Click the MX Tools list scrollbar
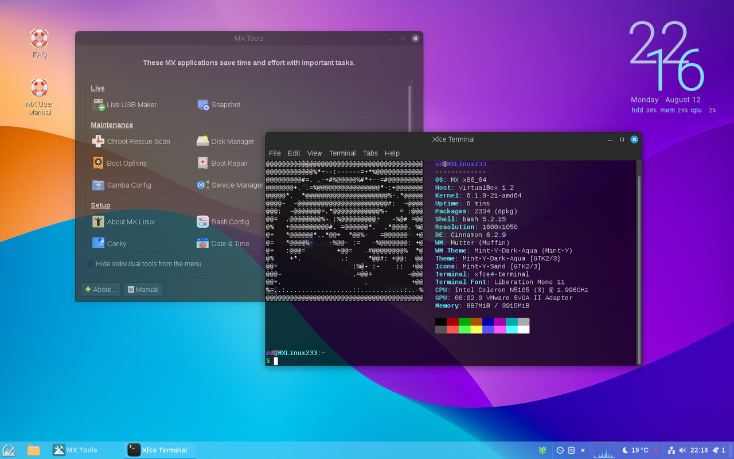The image size is (734, 459). (x=409, y=109)
